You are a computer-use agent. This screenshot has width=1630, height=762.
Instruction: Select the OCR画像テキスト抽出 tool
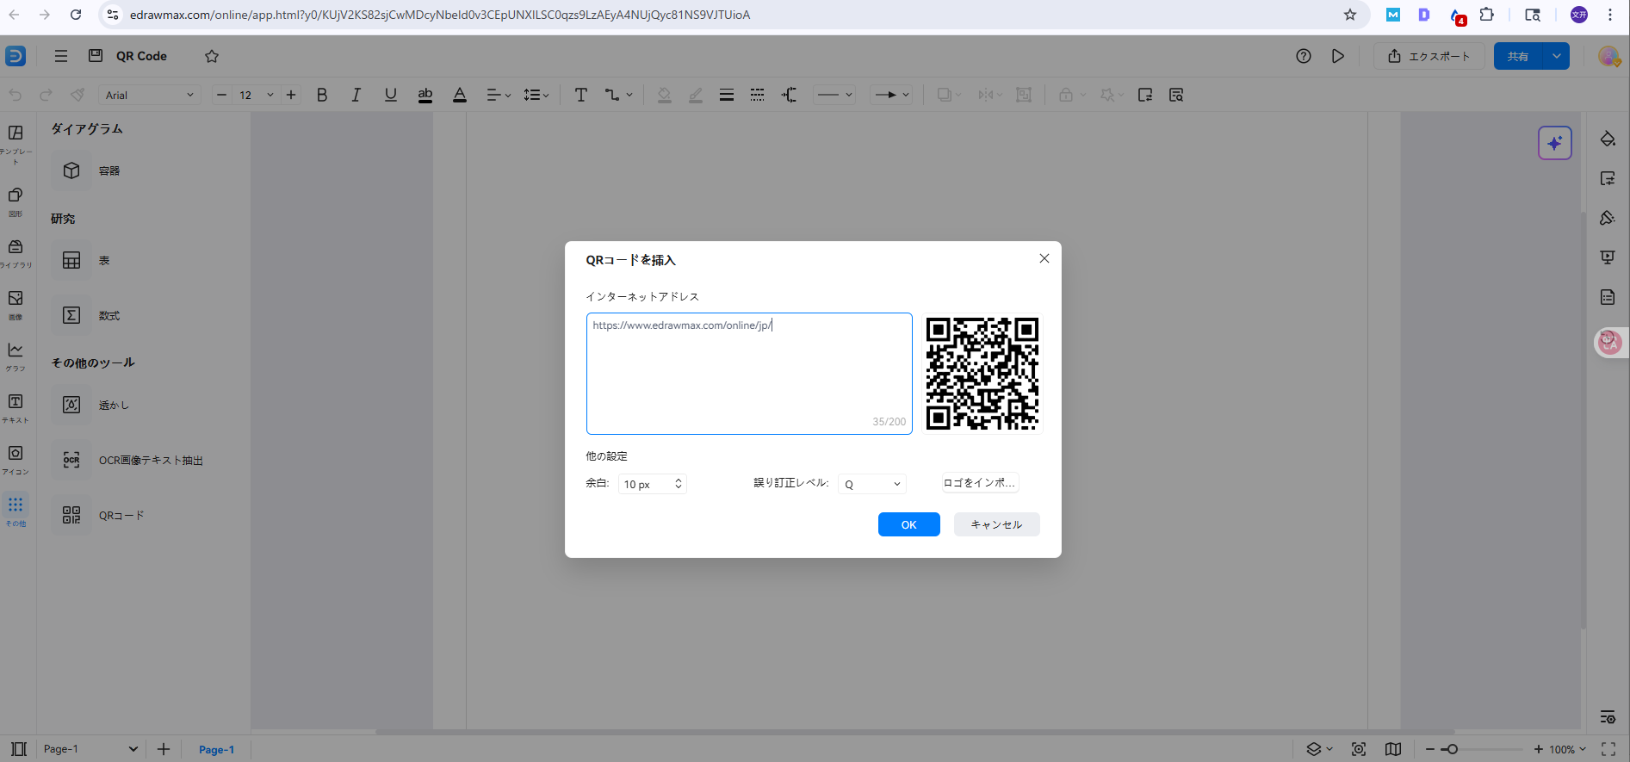71,460
